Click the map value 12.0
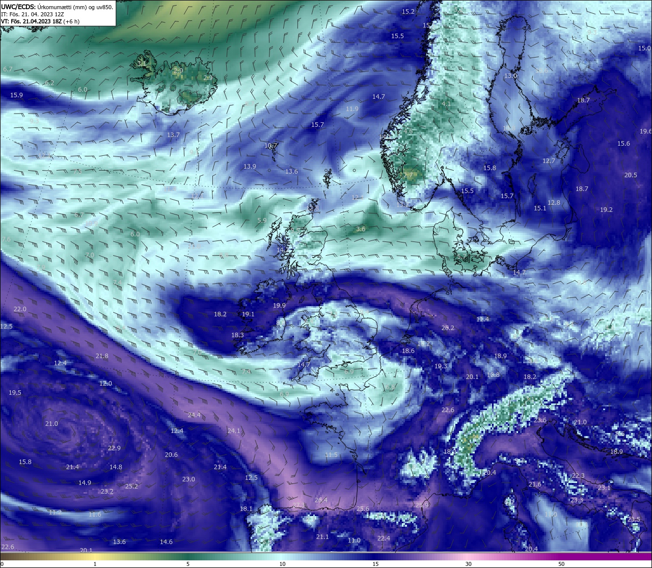The width and height of the screenshot is (652, 568). coord(105,383)
